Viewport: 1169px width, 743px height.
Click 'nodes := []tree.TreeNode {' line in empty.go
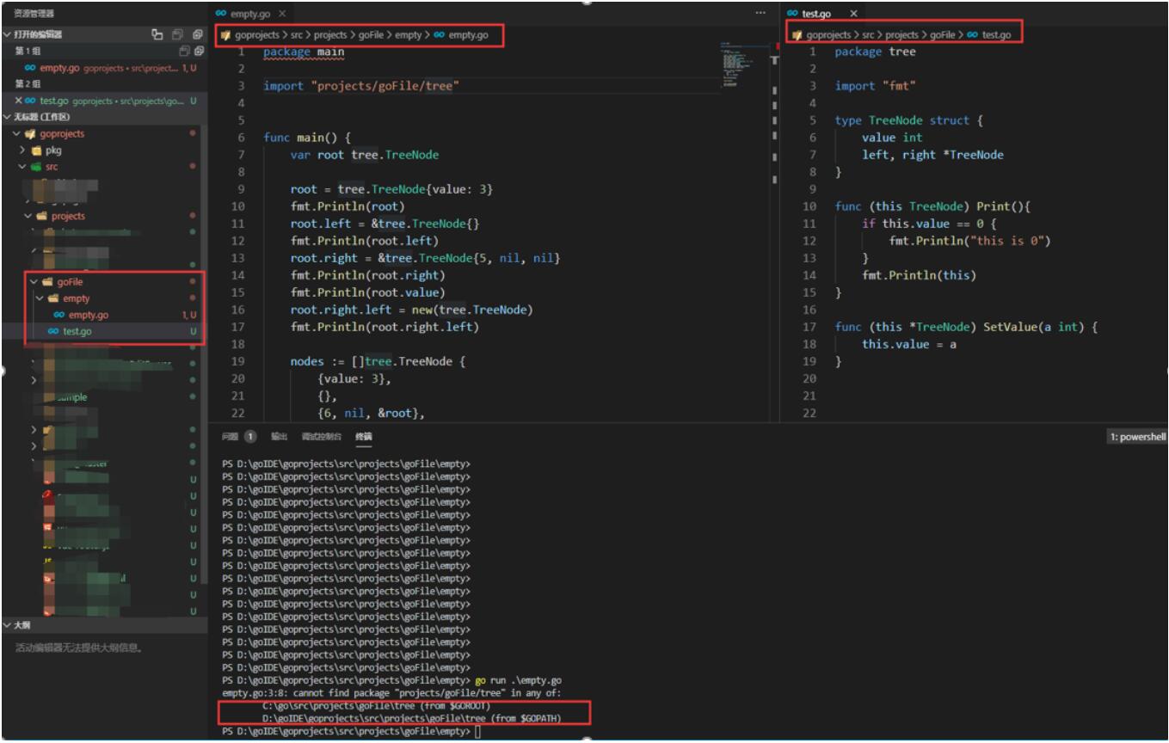[378, 361]
